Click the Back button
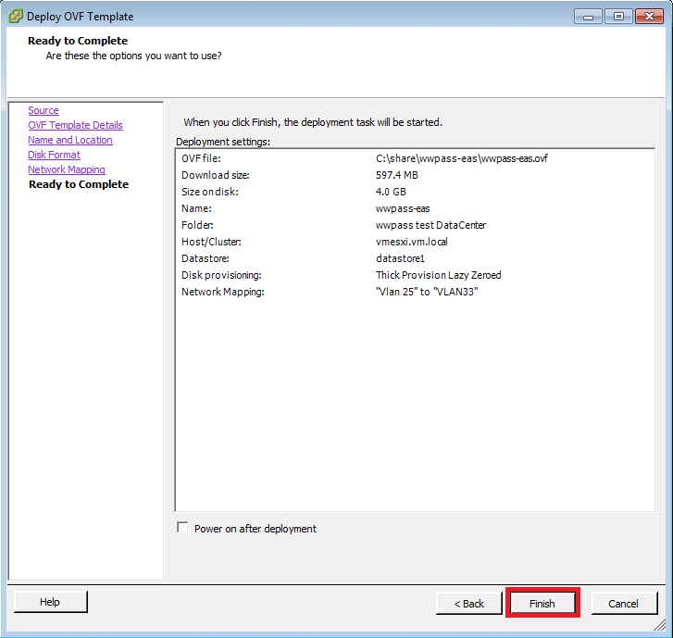 (468, 603)
